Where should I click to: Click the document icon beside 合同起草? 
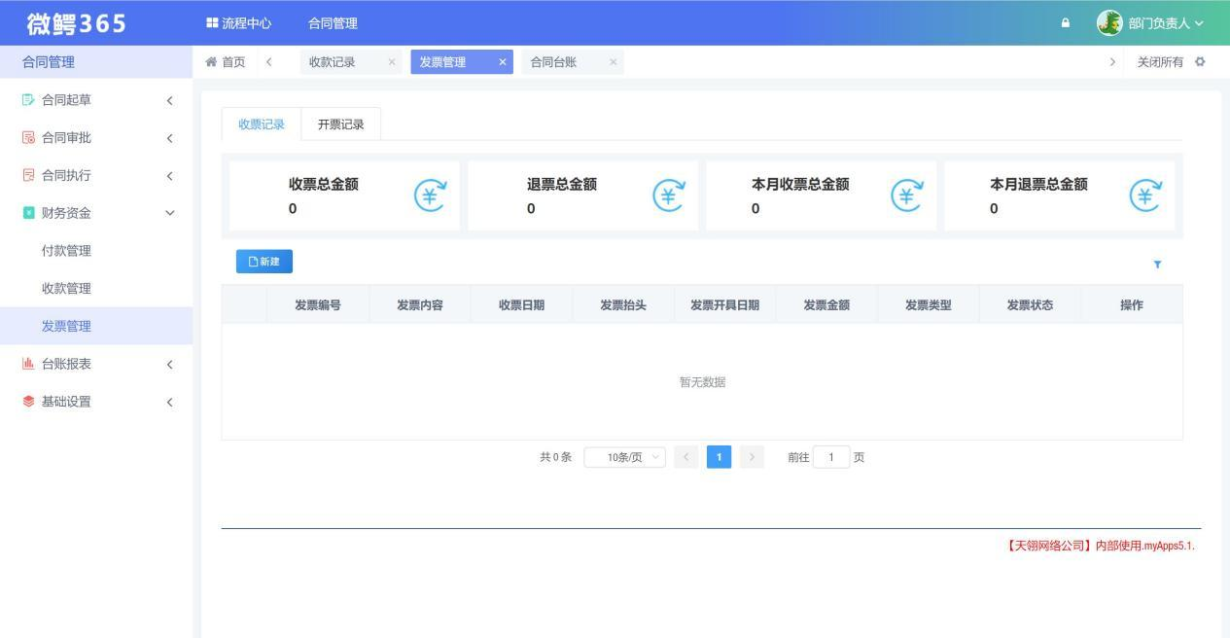coord(25,99)
